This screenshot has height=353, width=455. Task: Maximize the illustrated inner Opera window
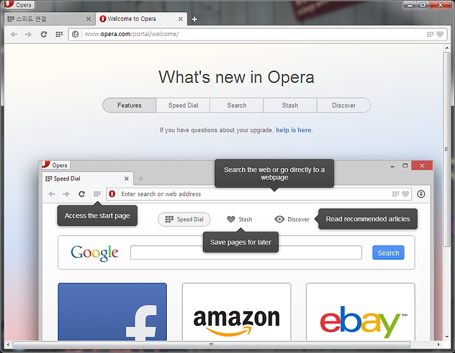405,166
